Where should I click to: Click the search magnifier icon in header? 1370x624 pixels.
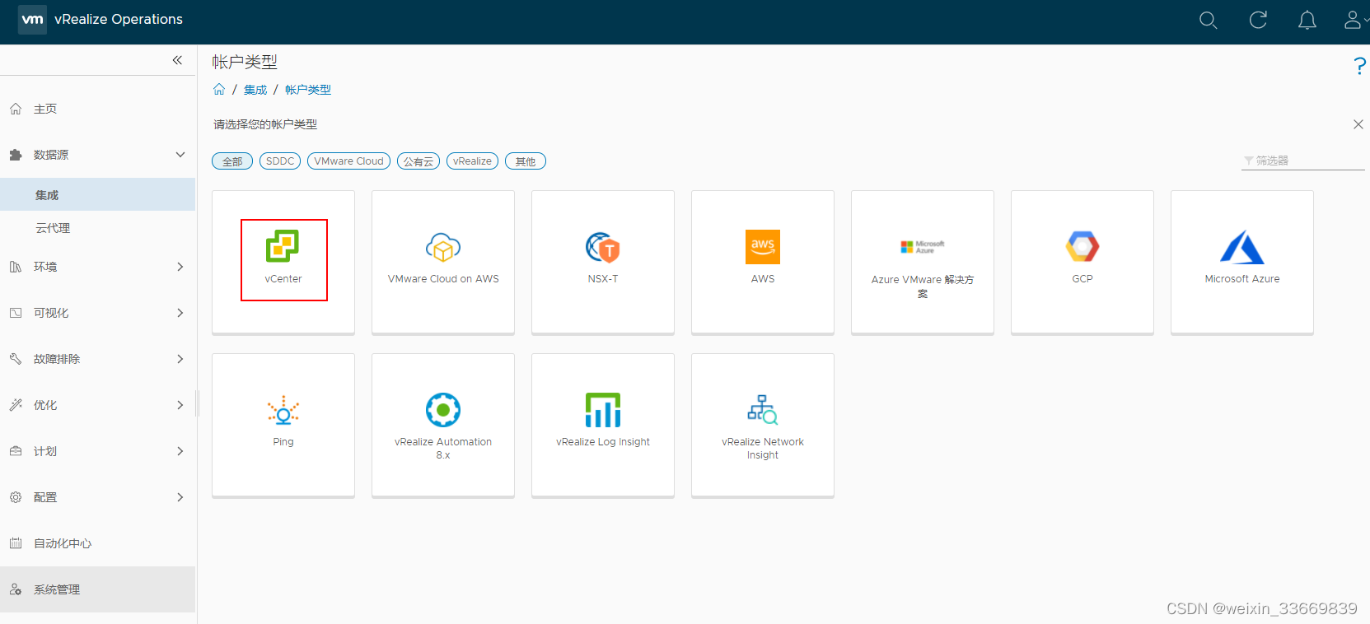(x=1208, y=21)
